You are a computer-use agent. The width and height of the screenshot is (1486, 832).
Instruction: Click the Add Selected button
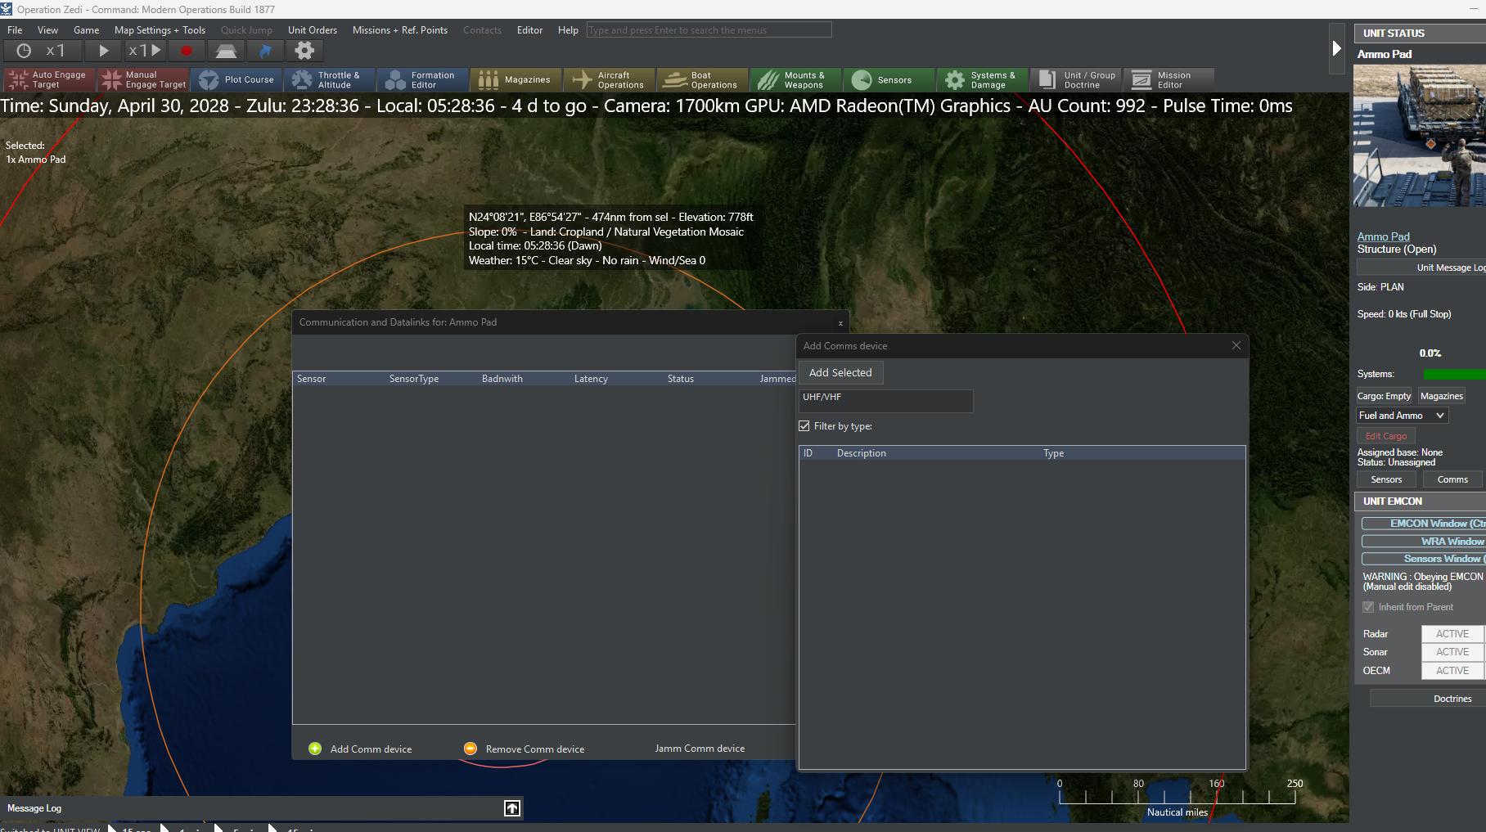pyautogui.click(x=840, y=373)
